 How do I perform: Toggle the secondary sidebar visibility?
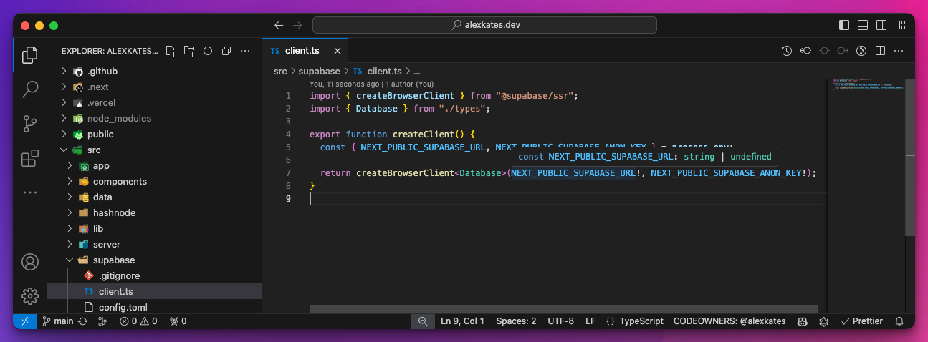pos(881,25)
